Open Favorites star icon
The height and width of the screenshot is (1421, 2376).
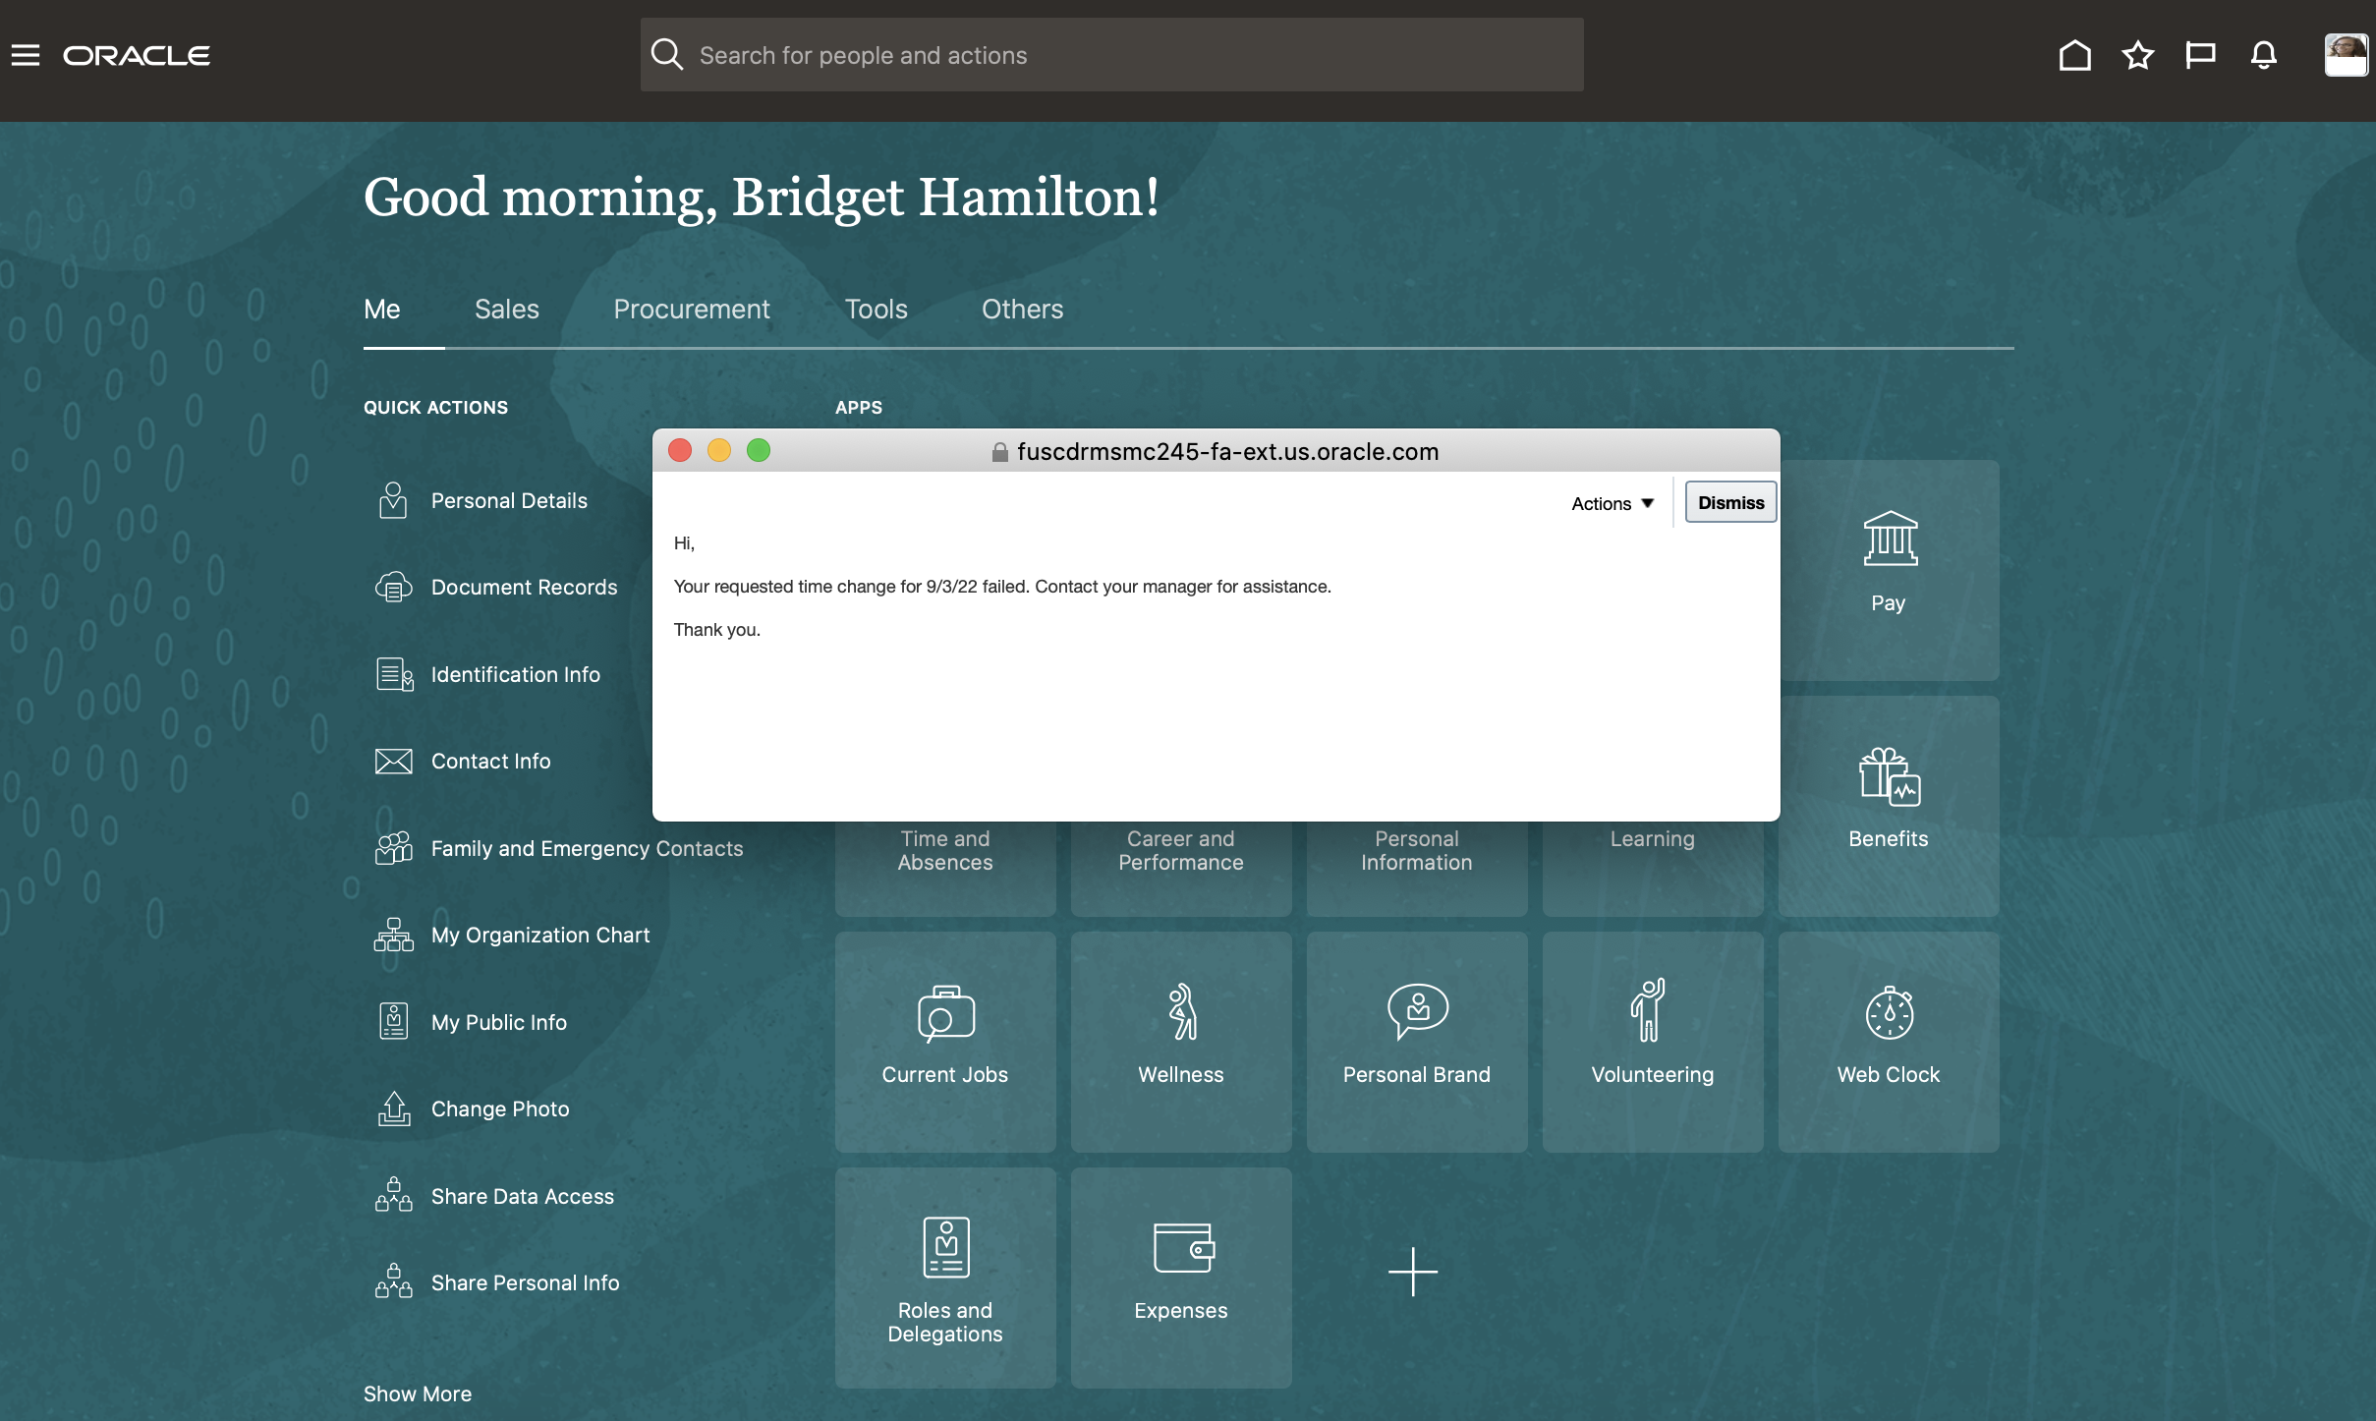(x=2137, y=55)
